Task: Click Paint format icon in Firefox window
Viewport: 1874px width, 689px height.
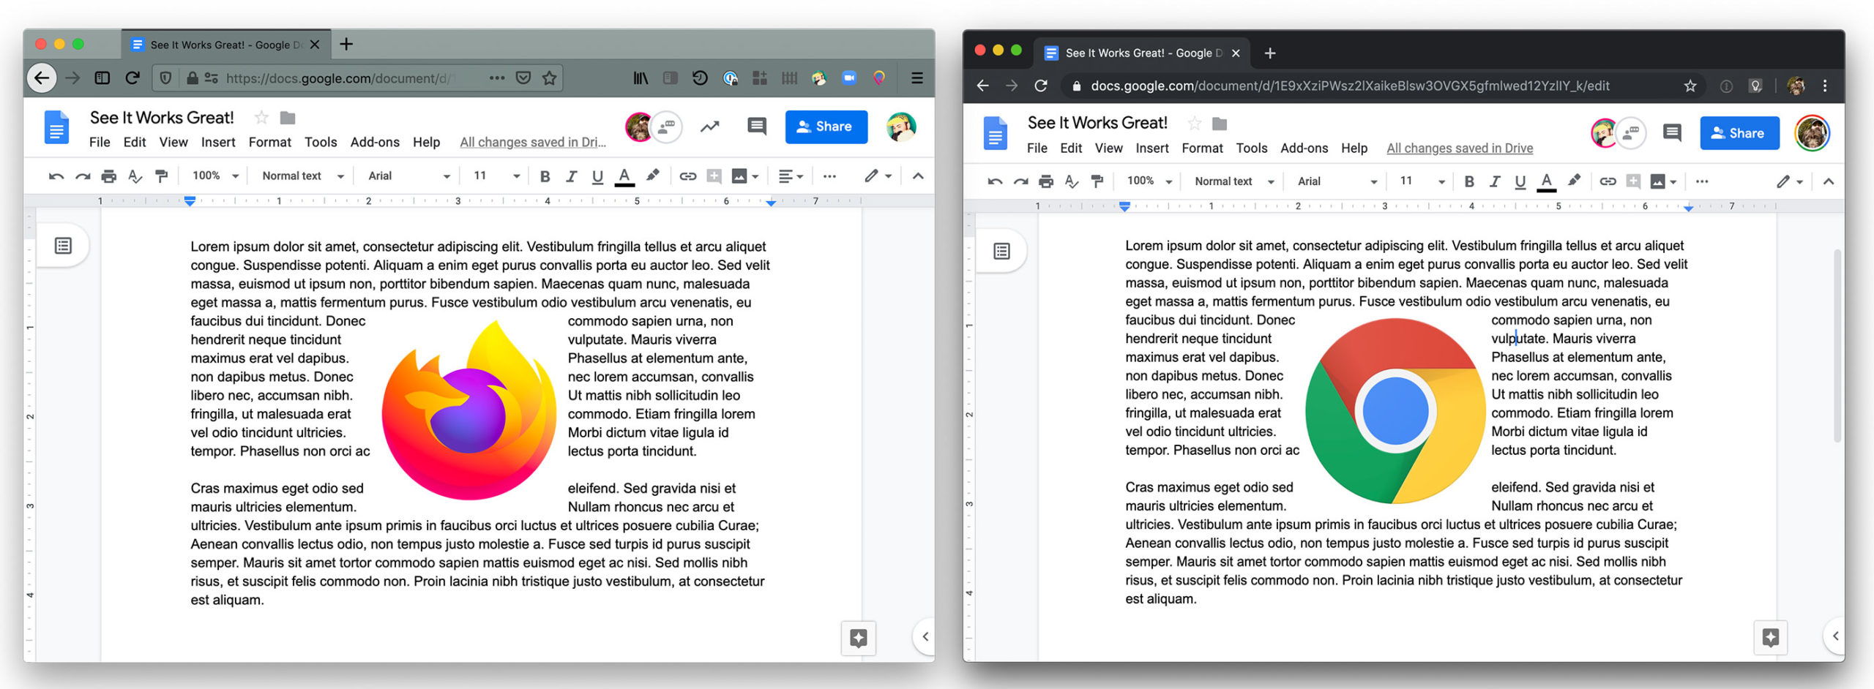Action: coord(162,176)
